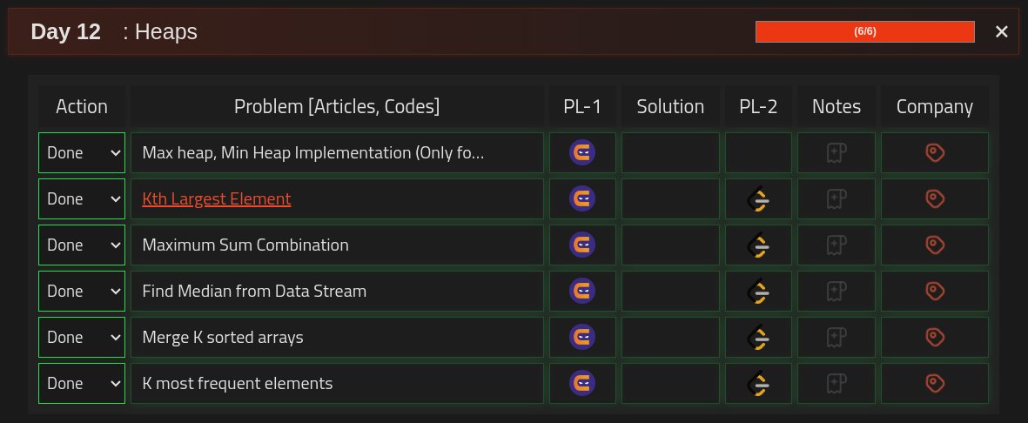Click the Problem [Articles, Codes] header
Screen dimensions: 1028x423
[x=337, y=106]
